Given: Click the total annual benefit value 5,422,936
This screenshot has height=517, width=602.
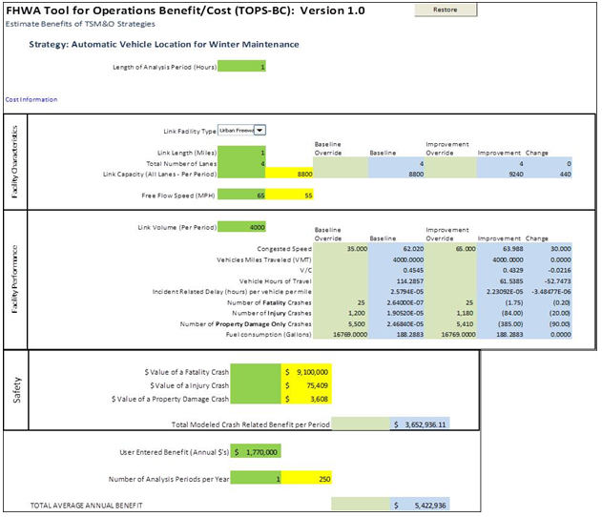Looking at the screenshot, I should pyautogui.click(x=420, y=505).
